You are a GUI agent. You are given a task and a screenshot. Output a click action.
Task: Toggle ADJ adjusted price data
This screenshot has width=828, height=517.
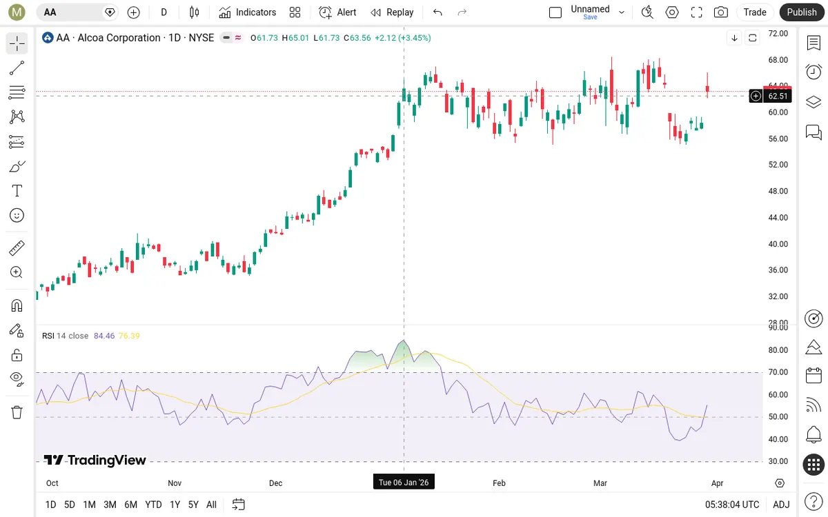(x=781, y=505)
